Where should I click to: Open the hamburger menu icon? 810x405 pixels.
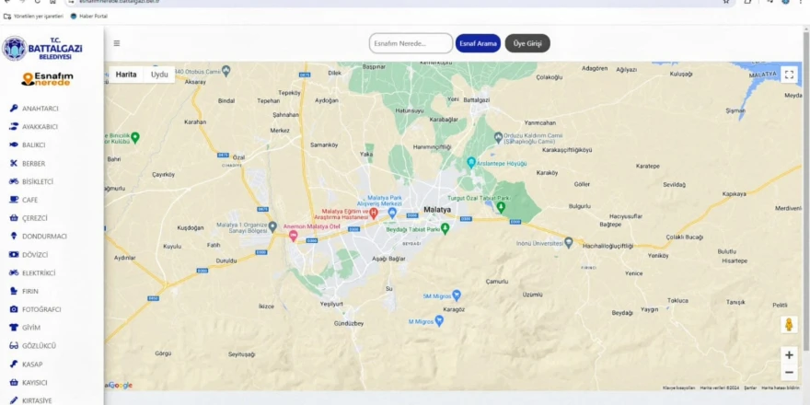(117, 43)
